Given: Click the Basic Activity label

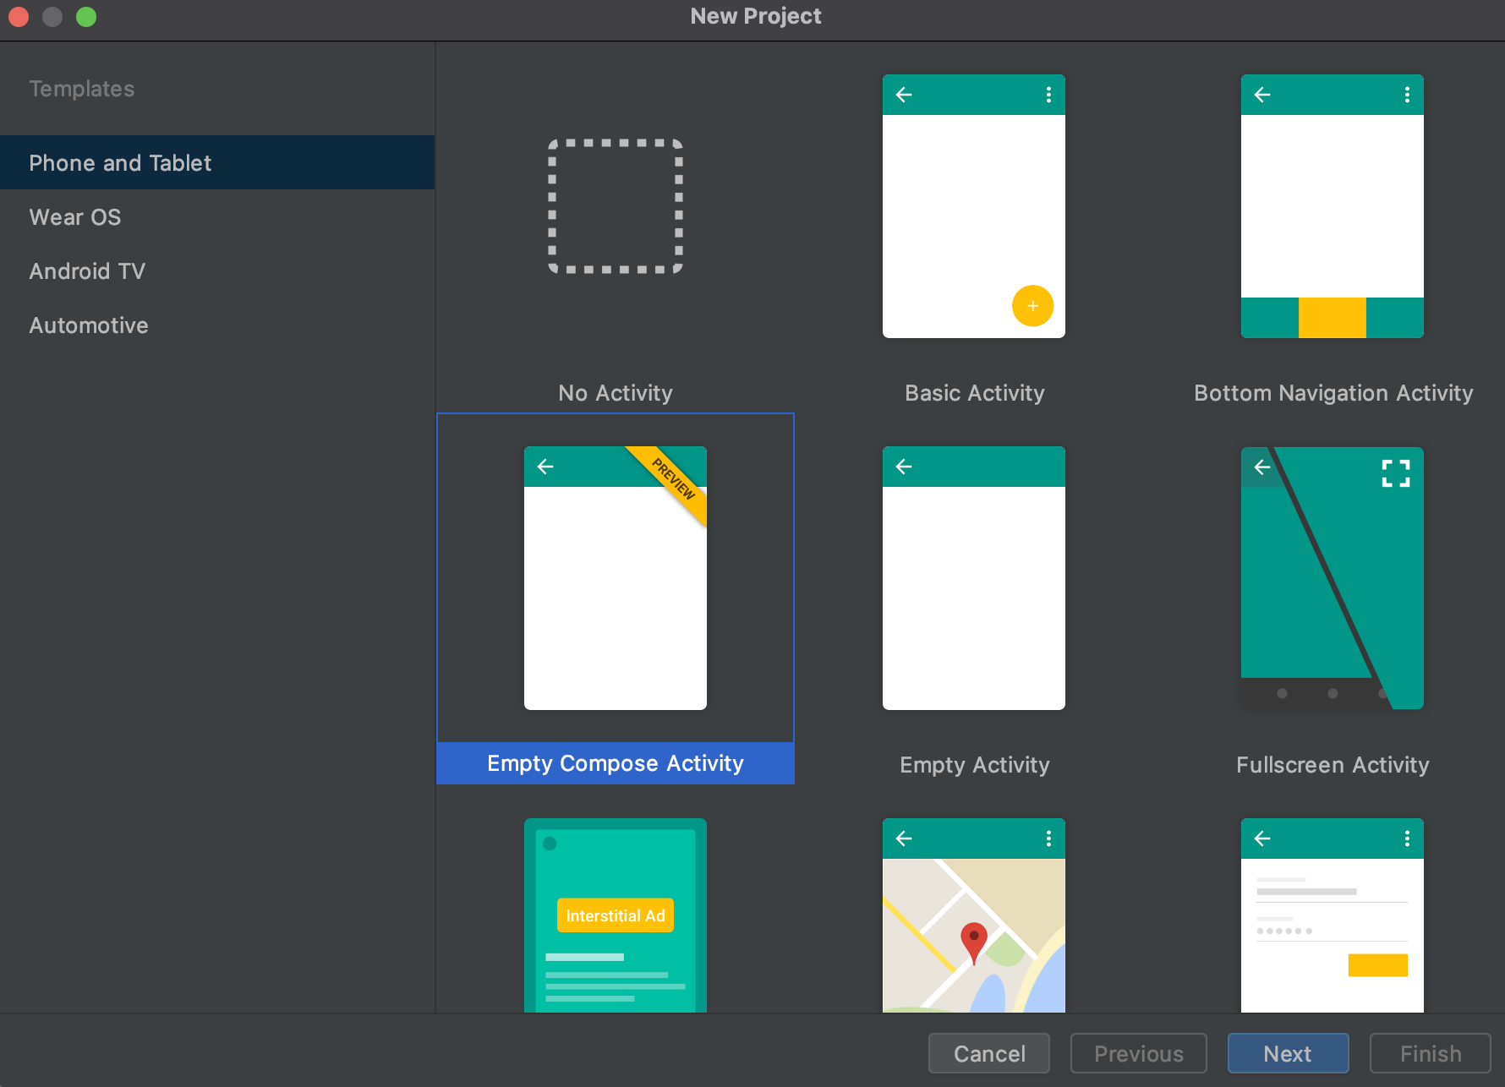Looking at the screenshot, I should tap(974, 393).
